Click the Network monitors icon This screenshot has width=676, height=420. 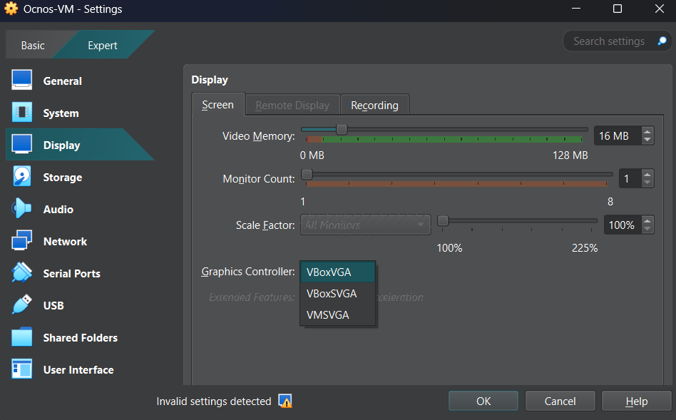click(x=22, y=241)
